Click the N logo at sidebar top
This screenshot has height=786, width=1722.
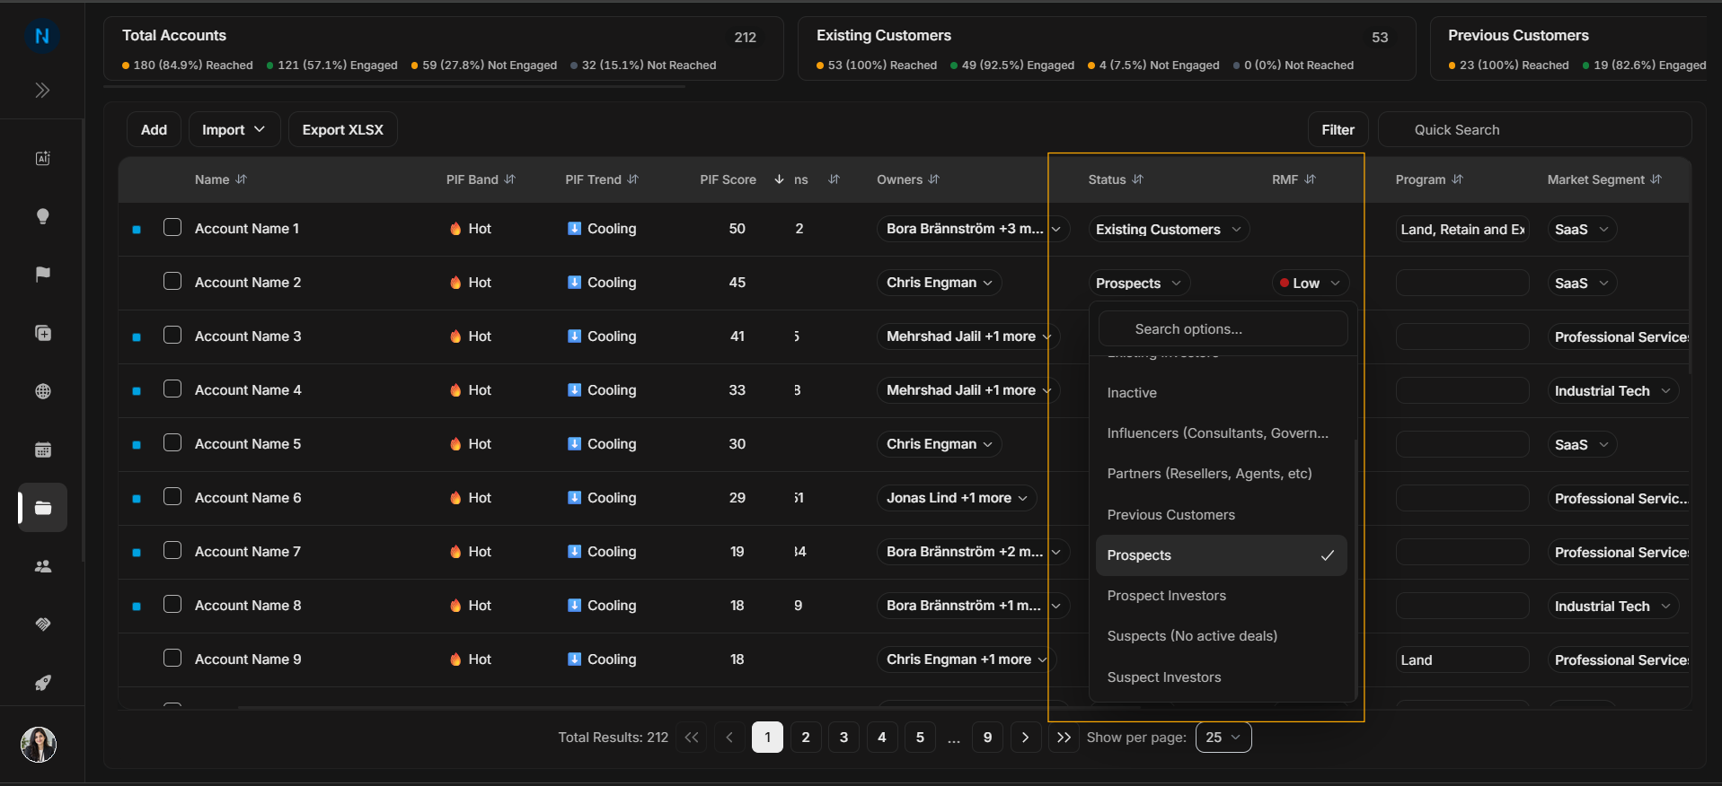(x=41, y=36)
